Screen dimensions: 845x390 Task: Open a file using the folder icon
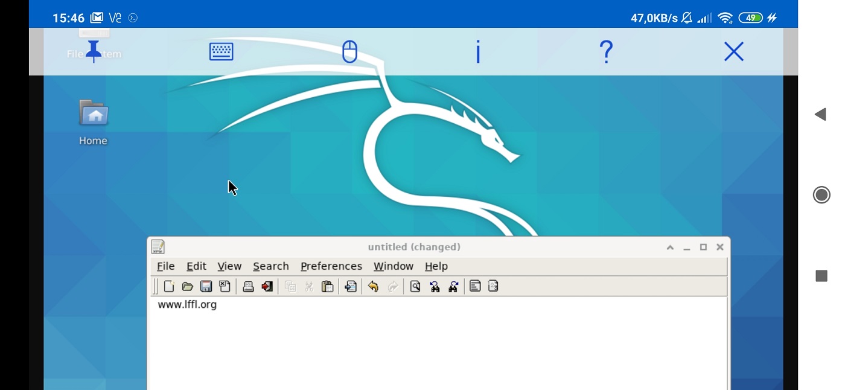click(x=187, y=287)
